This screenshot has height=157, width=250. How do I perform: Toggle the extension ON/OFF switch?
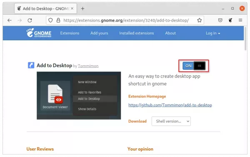[194, 66]
